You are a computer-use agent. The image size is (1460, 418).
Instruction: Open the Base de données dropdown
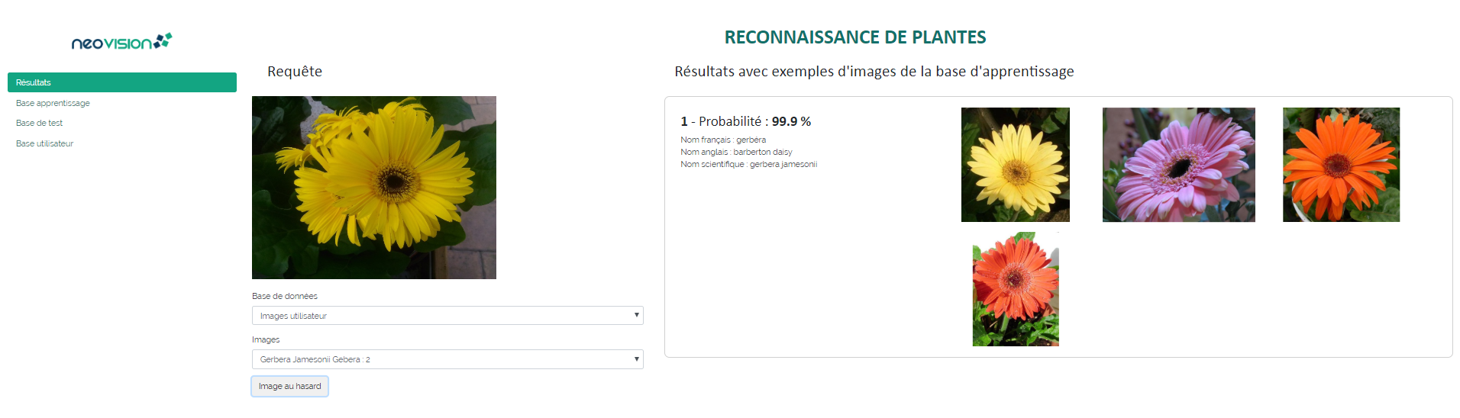click(x=447, y=316)
